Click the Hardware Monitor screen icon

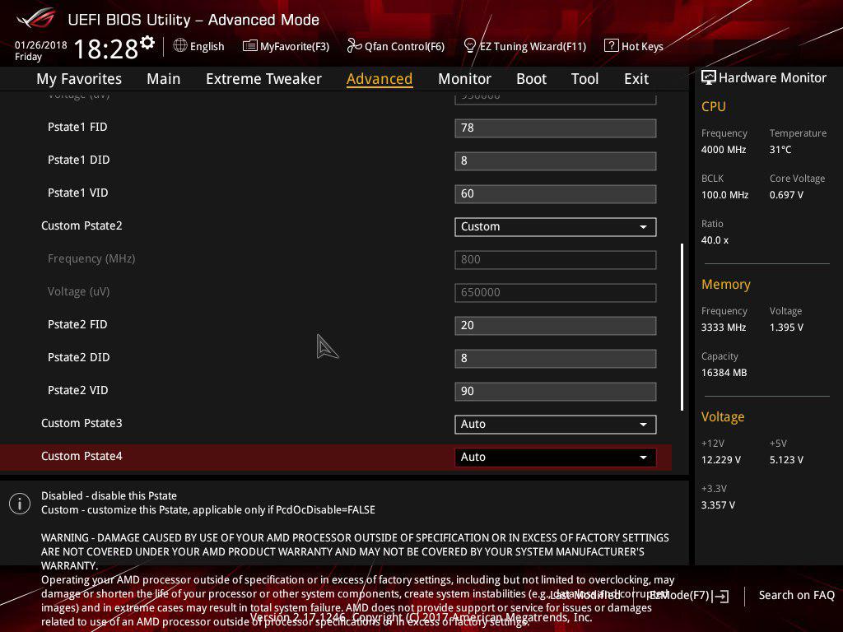[x=709, y=77]
